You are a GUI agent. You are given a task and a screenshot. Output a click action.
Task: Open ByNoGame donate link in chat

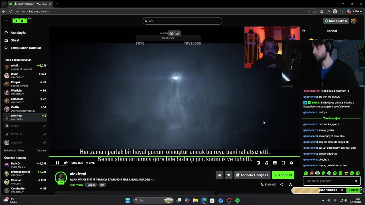pos(326,106)
